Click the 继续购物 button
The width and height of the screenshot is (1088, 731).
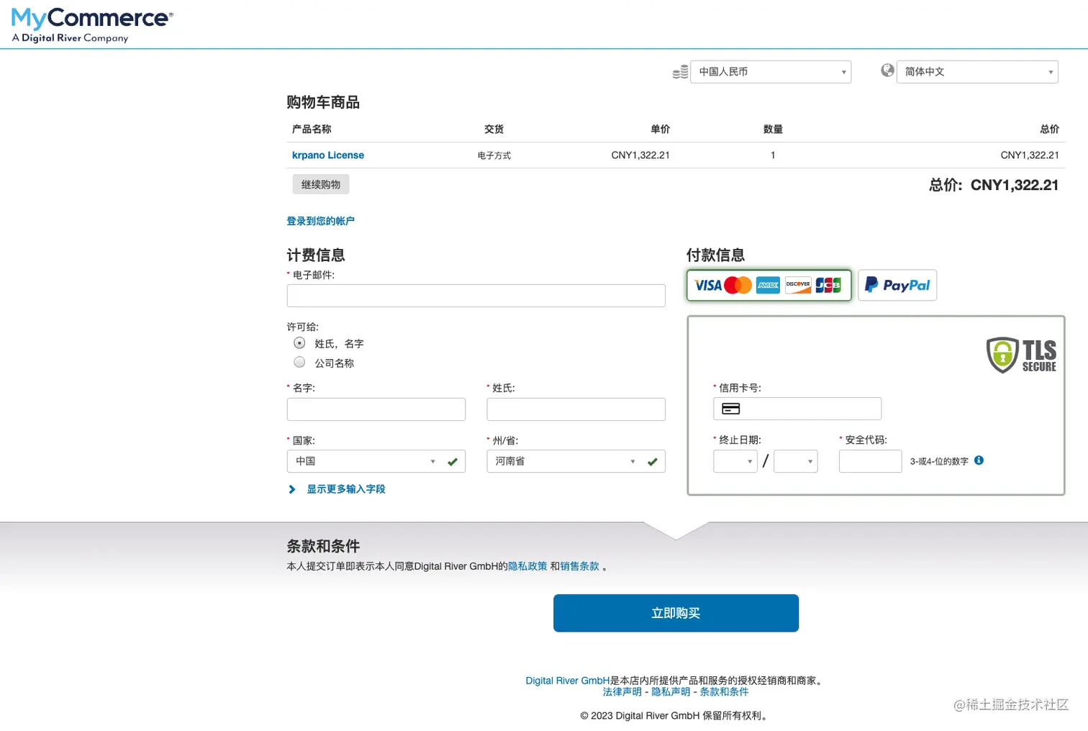321,184
